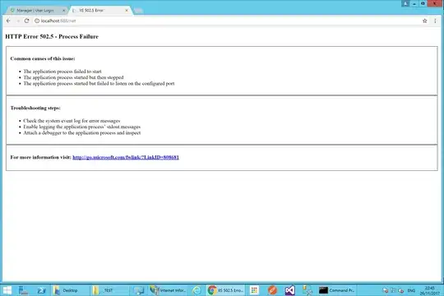This screenshot has width=444, height=296.
Task: Click the volume icon in system tray
Action: coord(400,290)
